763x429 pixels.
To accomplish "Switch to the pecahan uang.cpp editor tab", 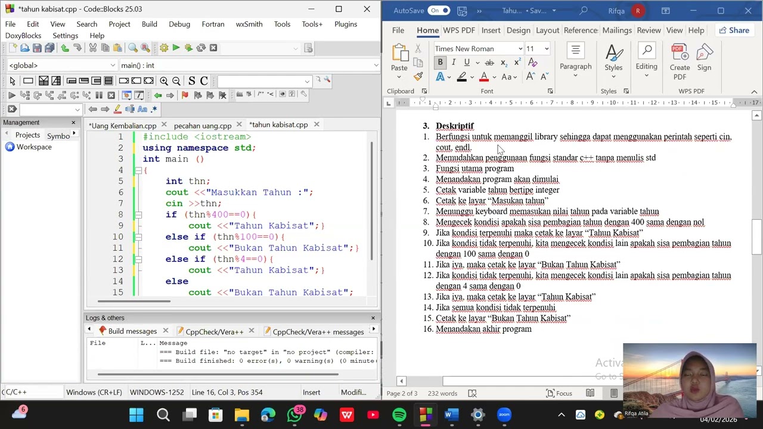I will point(203,125).
